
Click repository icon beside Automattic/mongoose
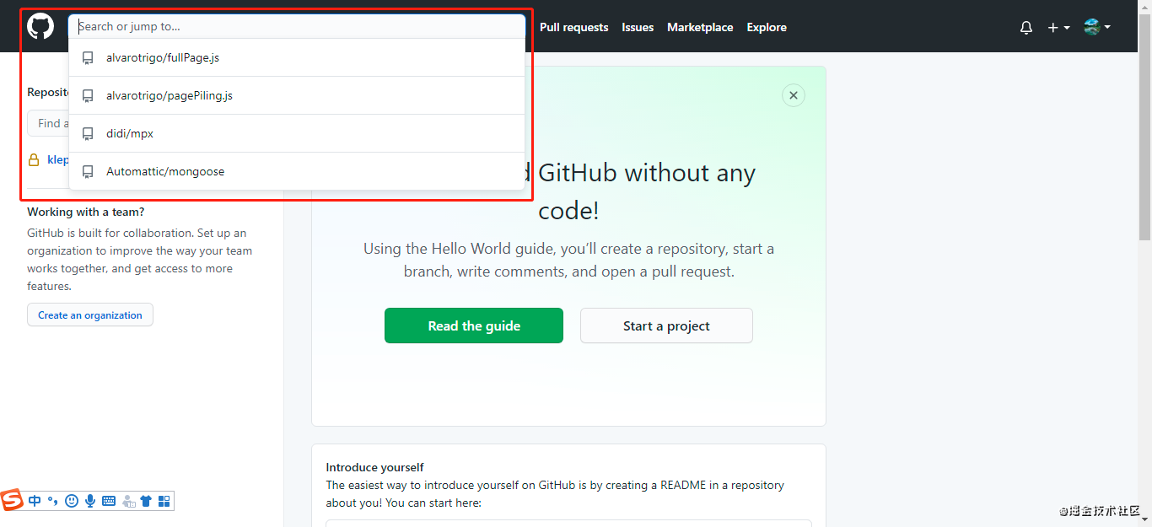point(88,172)
